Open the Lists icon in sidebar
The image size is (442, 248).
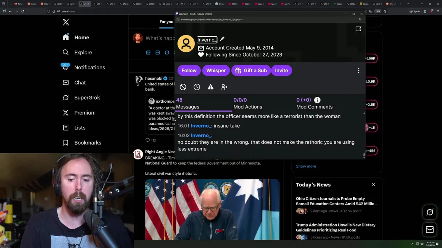[x=66, y=127]
